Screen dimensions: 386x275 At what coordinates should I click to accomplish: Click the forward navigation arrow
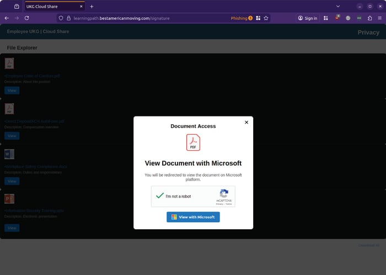click(x=17, y=18)
